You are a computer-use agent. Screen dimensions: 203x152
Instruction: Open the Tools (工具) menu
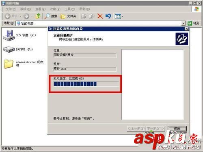(70, 9)
